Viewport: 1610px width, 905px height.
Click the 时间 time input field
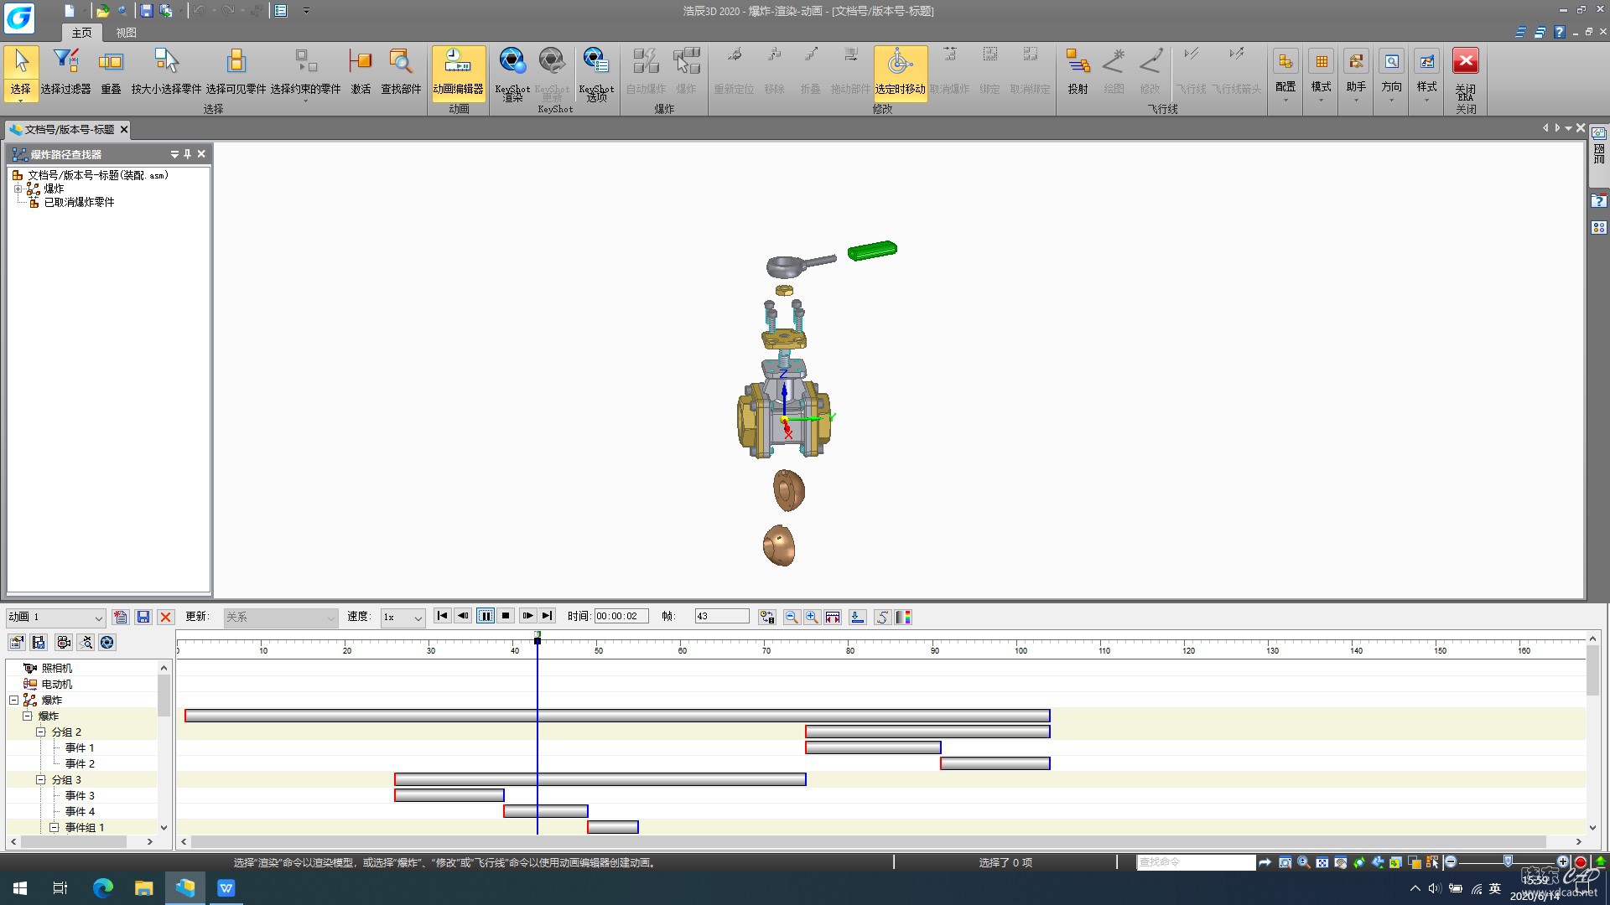click(x=621, y=617)
